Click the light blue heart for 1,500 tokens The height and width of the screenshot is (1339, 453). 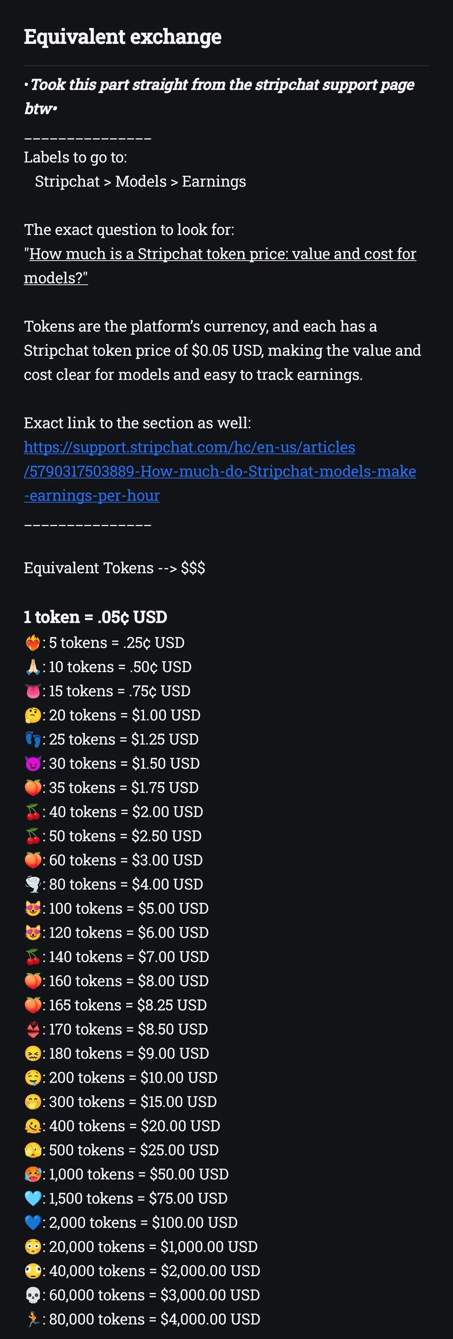33,1198
